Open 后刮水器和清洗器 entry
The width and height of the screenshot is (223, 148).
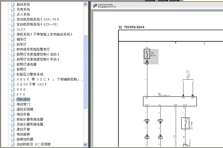click(30, 124)
